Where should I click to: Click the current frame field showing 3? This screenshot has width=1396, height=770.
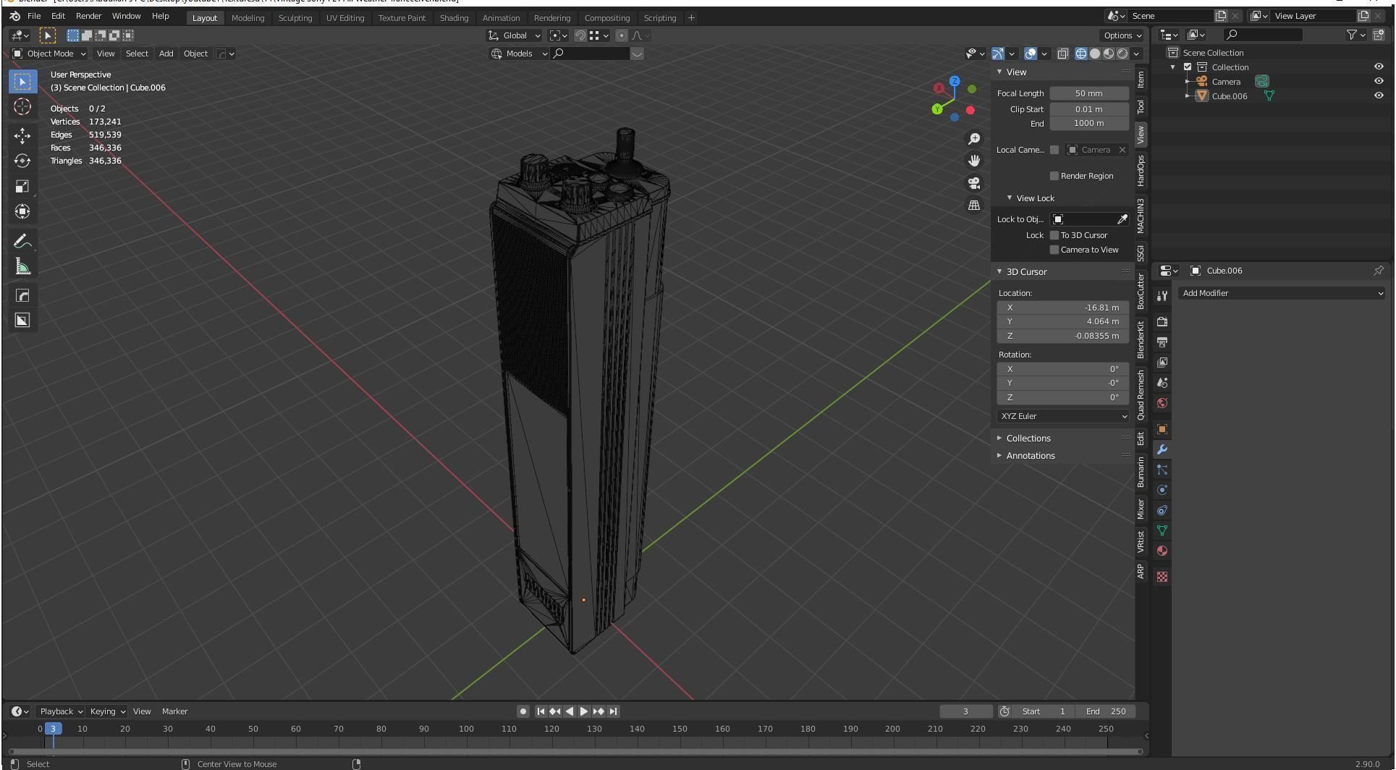coord(965,711)
